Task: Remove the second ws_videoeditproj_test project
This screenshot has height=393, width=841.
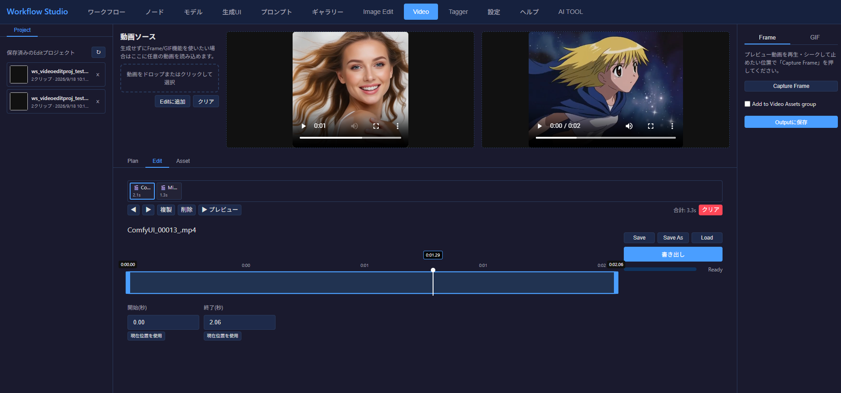Action: [x=98, y=102]
